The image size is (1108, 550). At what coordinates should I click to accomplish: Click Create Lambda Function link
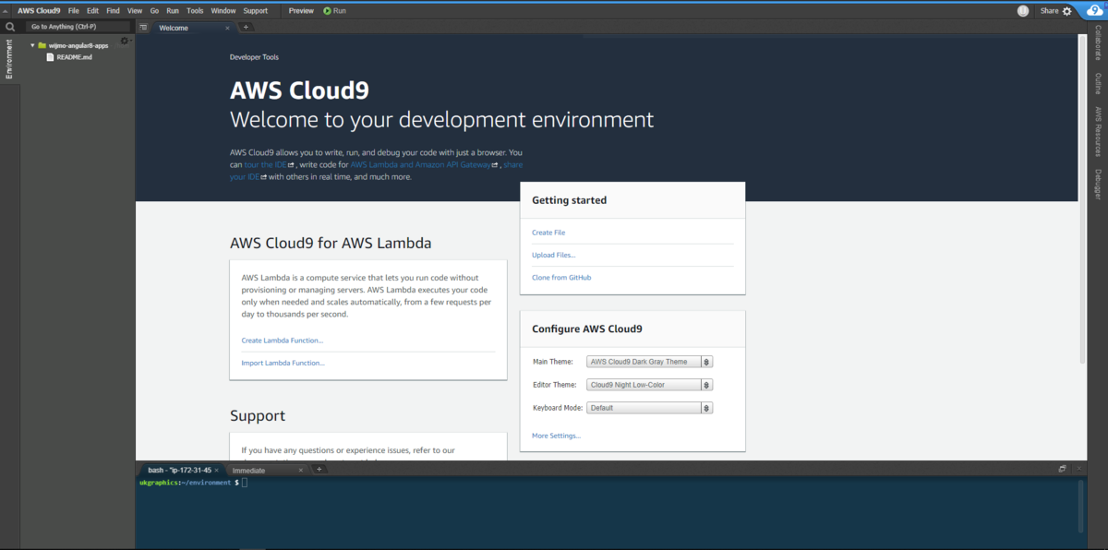[x=283, y=341]
